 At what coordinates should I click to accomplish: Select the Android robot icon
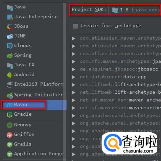(10, 75)
